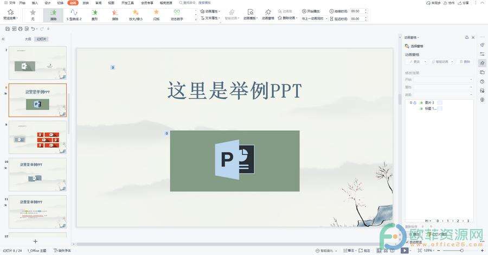Click the 延迟时间 delay stepper arrows
Viewport: 488px width, 255px height.
[365, 18]
